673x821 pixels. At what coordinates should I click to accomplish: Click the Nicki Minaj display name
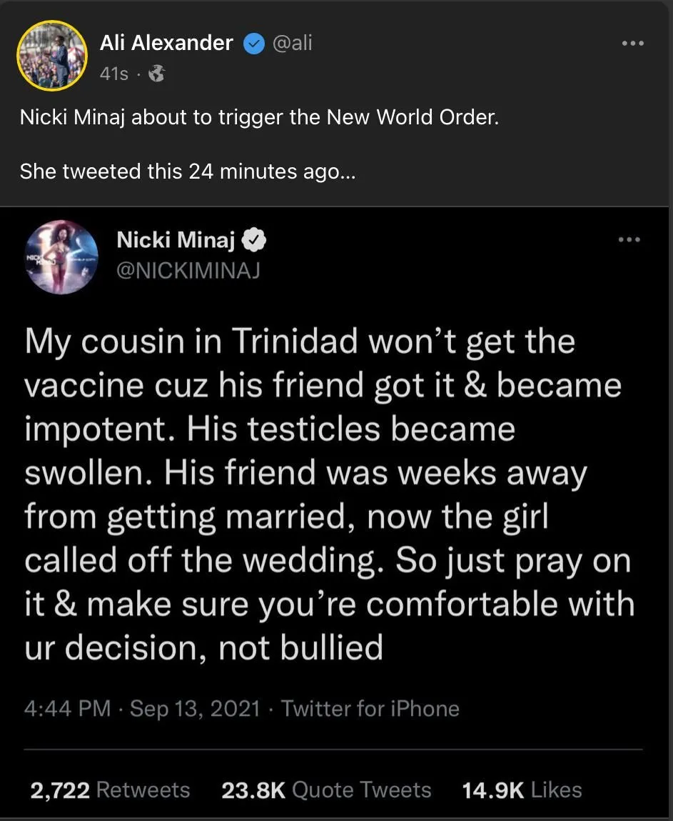pos(176,241)
